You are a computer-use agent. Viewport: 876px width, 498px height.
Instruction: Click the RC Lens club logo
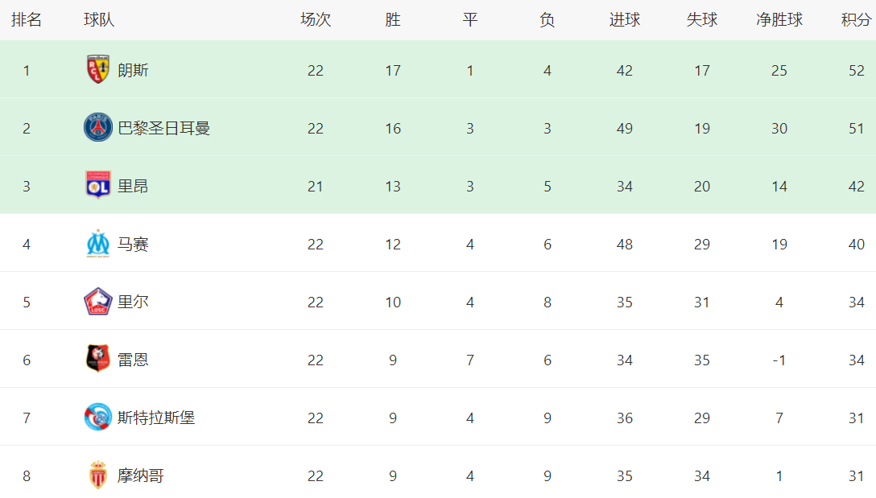98,70
